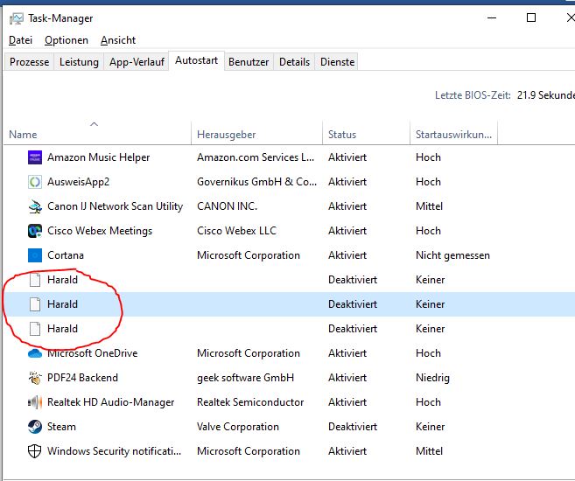Click the Windows Security shield icon
Viewport: 575px width, 481px height.
click(35, 451)
